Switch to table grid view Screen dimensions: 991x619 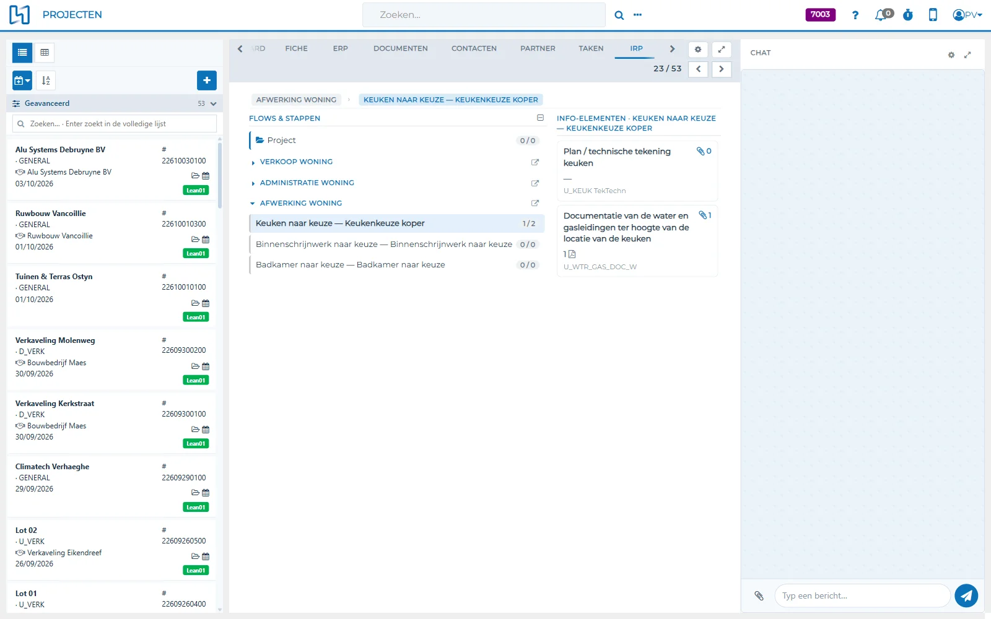[x=45, y=53]
